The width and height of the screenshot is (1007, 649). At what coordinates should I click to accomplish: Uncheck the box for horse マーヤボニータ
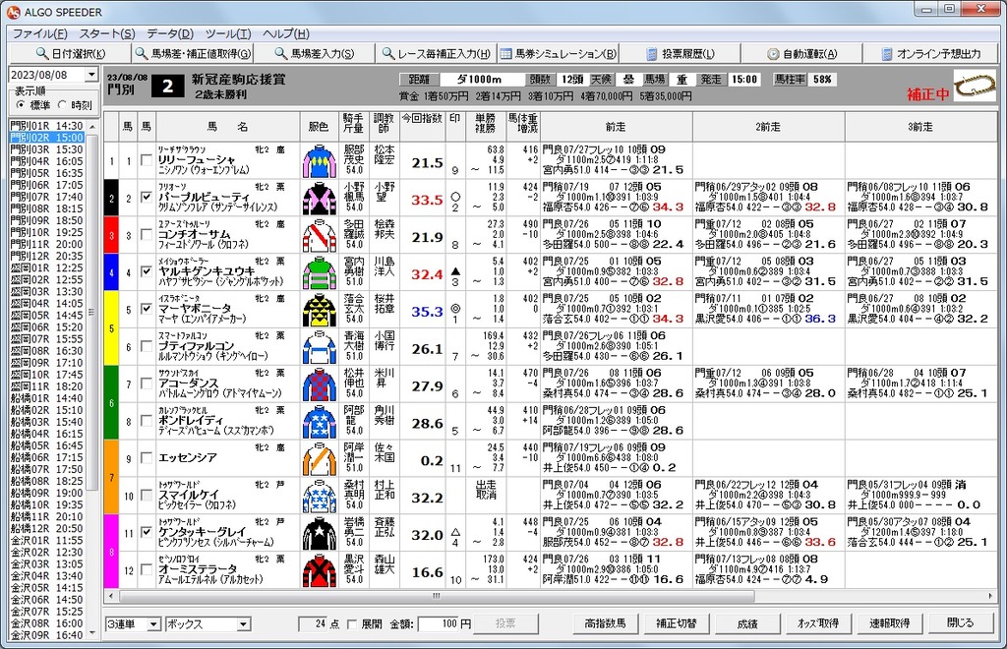coord(147,309)
